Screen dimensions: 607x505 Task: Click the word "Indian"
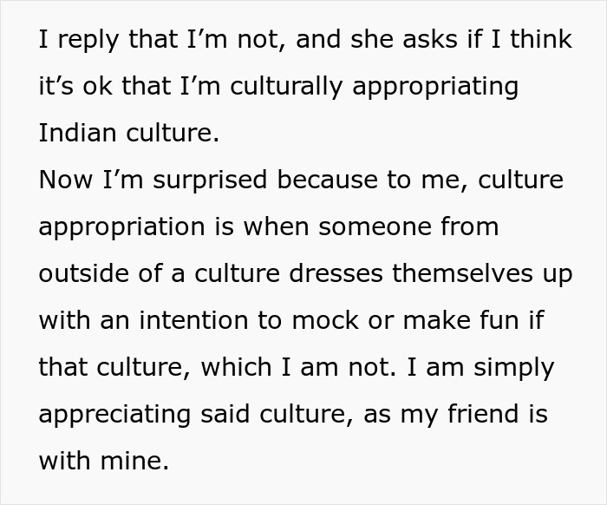pos(78,134)
